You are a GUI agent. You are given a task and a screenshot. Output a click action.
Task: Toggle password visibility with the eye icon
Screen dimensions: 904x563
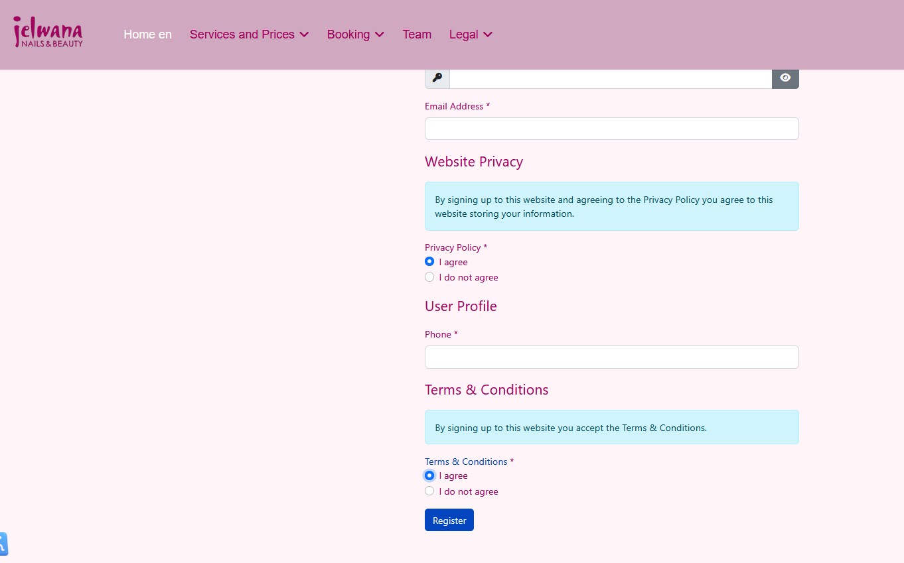[785, 78]
